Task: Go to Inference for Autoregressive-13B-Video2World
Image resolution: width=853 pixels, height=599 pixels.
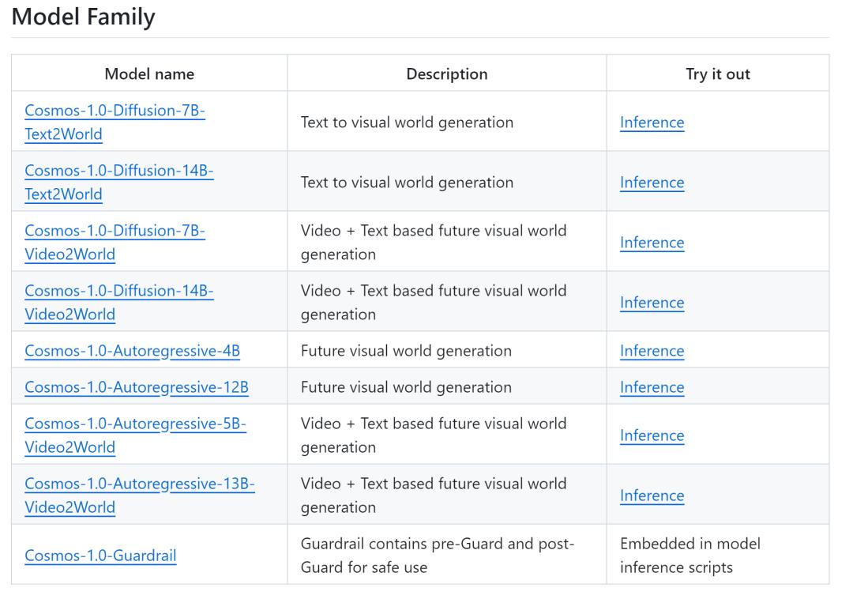Action: coord(652,495)
